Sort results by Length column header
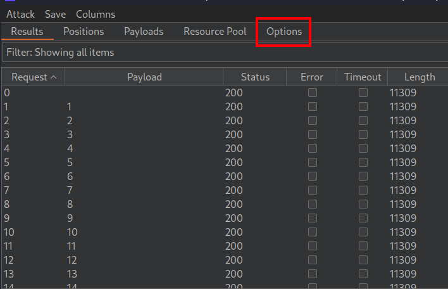 point(420,77)
